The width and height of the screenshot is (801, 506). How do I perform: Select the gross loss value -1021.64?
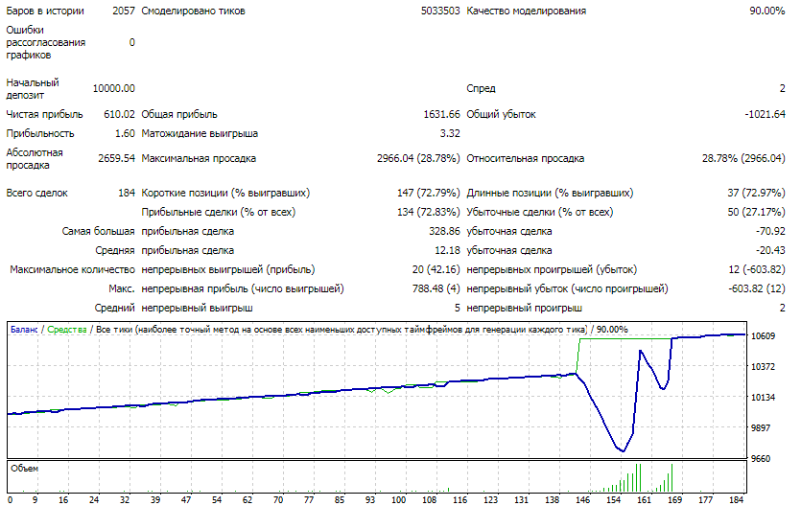click(765, 114)
